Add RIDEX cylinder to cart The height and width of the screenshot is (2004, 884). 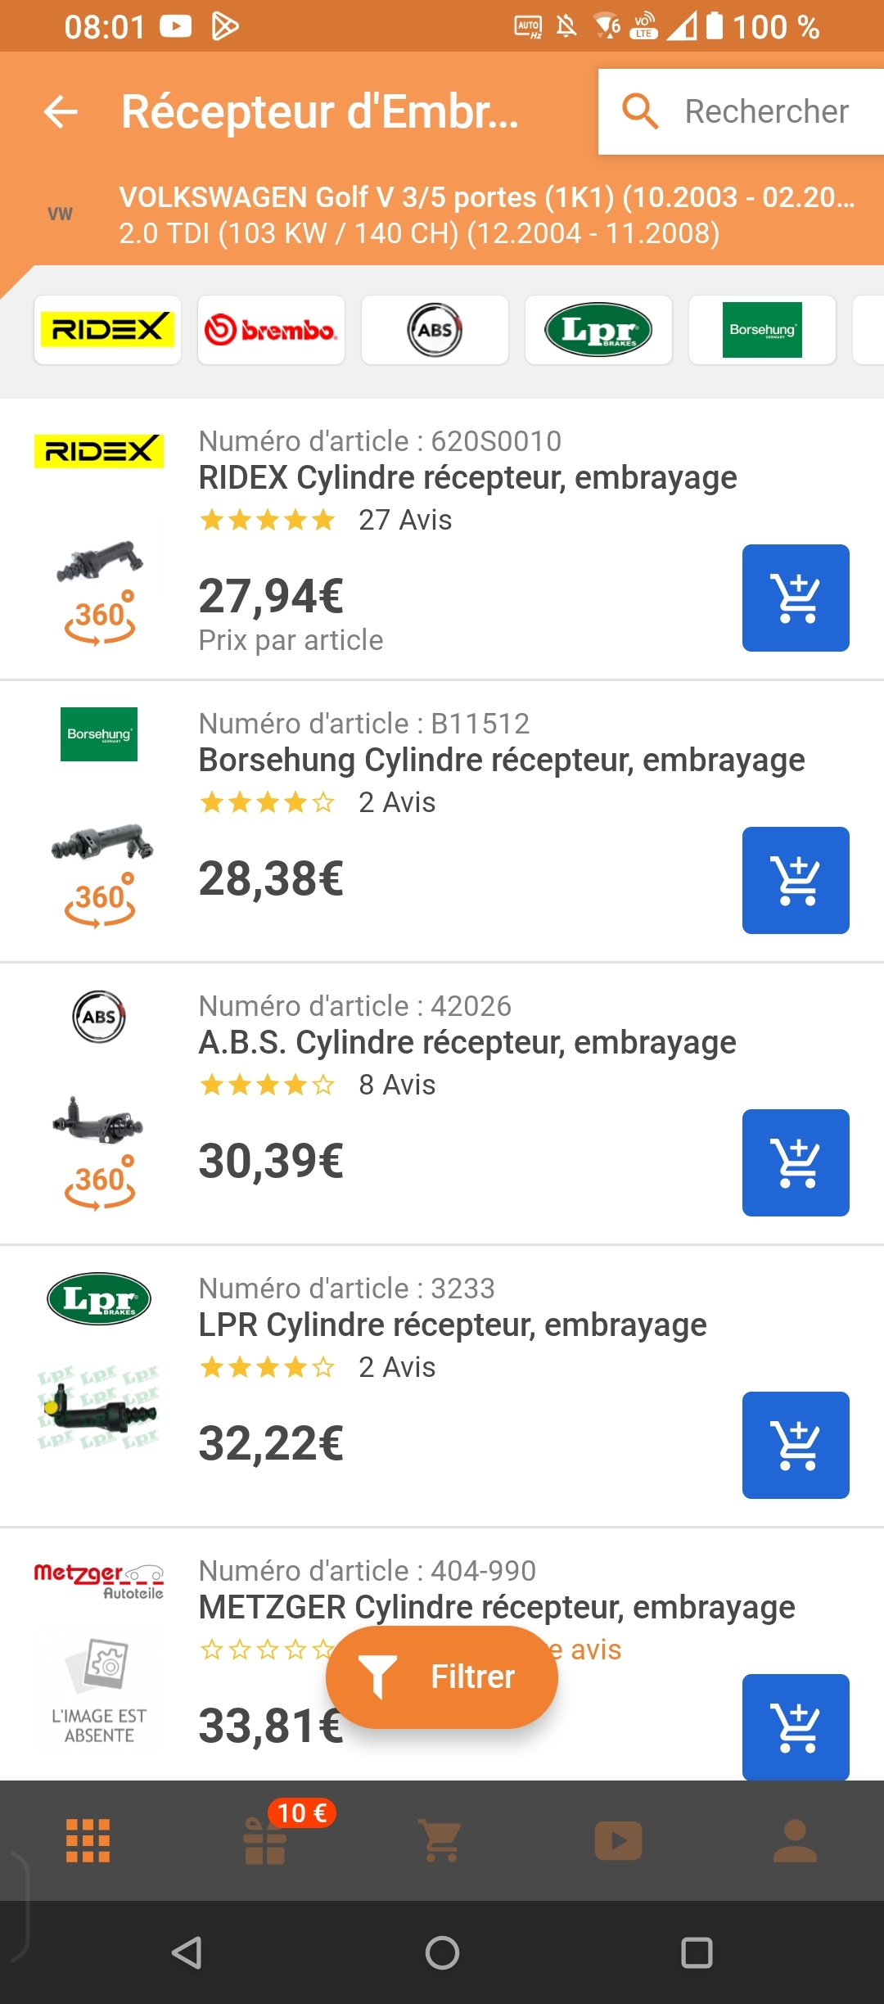coord(795,598)
